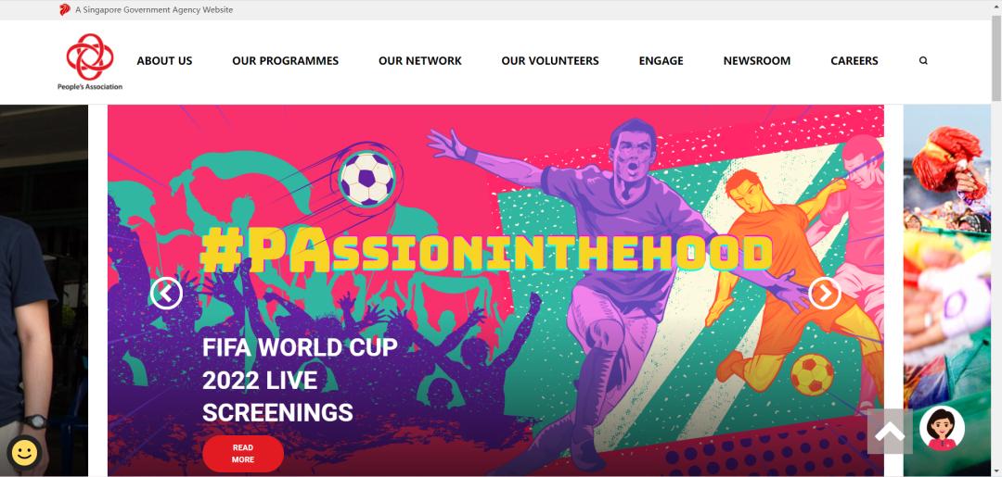Viewport: 1002px width, 477px height.
Task: Select the Newsroom menu item
Action: click(757, 60)
